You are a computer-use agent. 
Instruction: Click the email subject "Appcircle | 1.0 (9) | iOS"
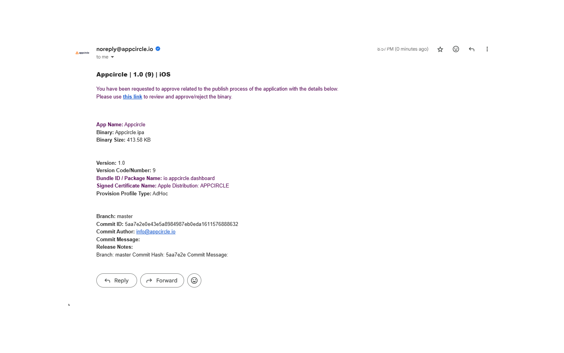pos(133,75)
